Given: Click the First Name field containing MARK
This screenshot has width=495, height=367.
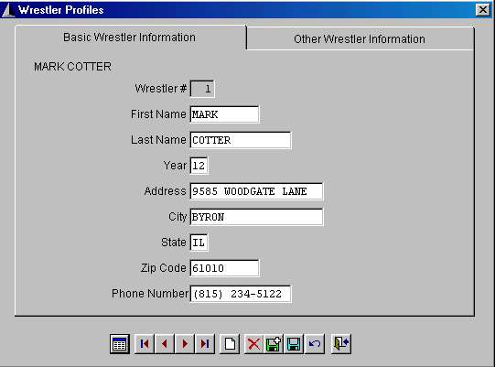Looking at the screenshot, I should [224, 114].
